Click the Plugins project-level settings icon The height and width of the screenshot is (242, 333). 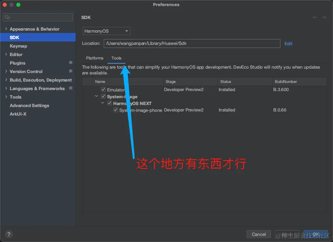(x=71, y=63)
